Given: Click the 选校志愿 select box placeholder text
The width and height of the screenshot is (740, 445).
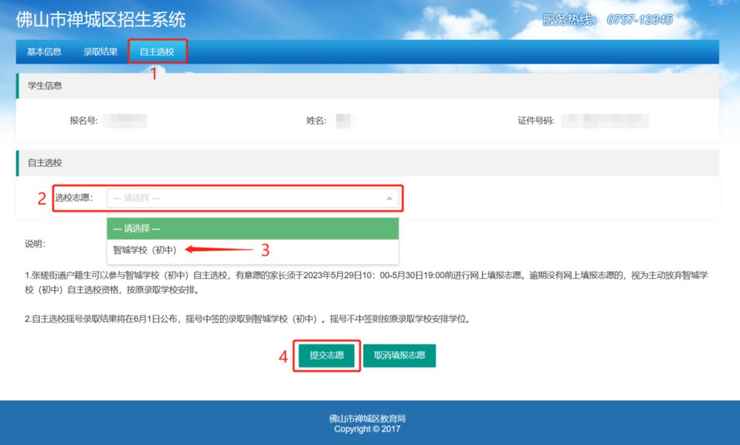Looking at the screenshot, I should [x=137, y=199].
